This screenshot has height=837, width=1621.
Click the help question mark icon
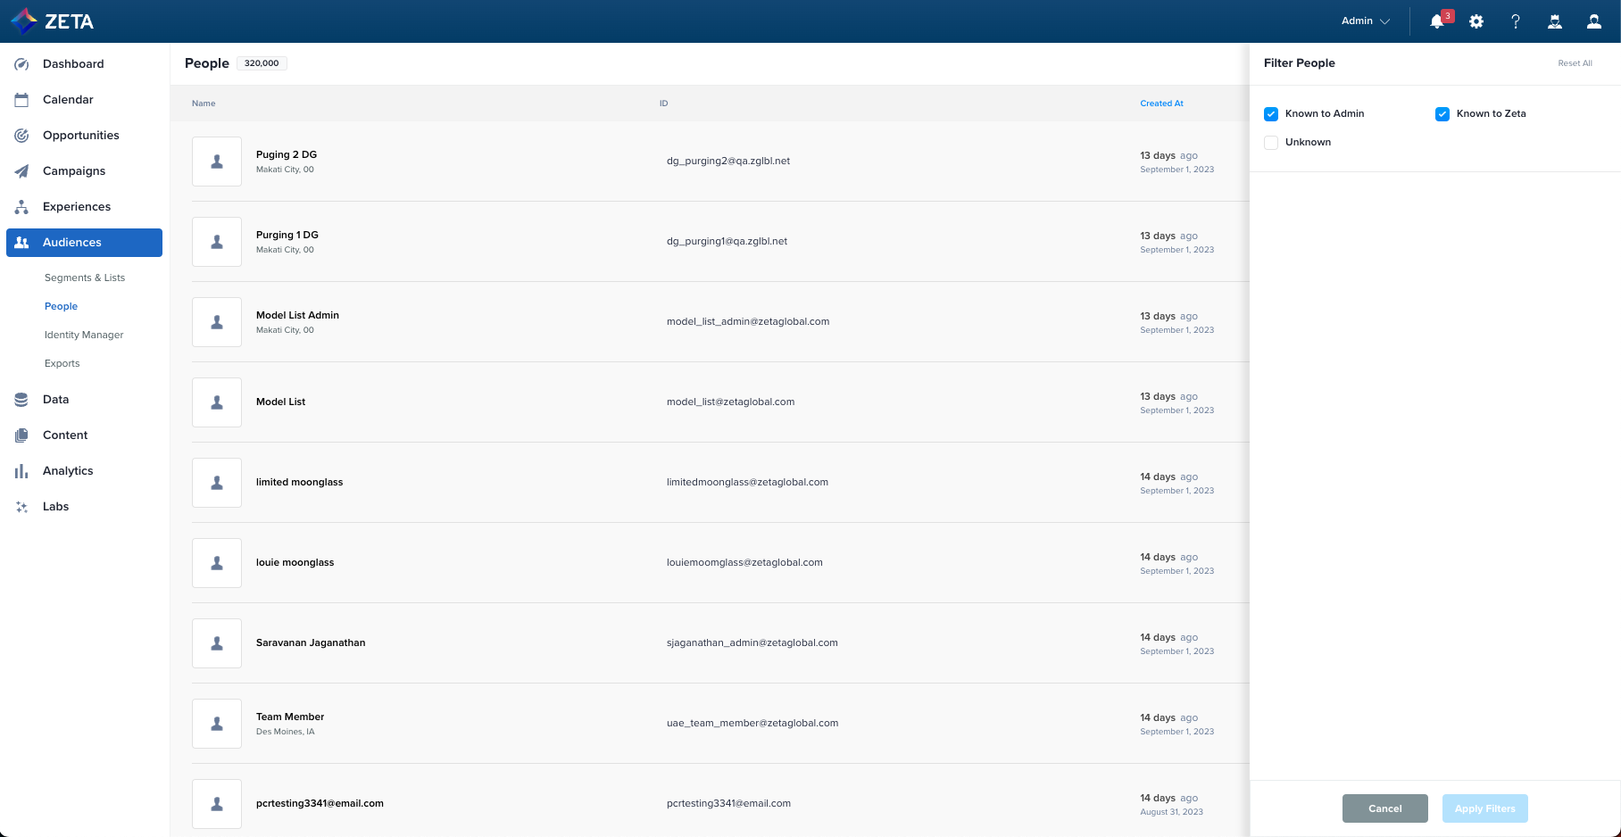[1516, 21]
